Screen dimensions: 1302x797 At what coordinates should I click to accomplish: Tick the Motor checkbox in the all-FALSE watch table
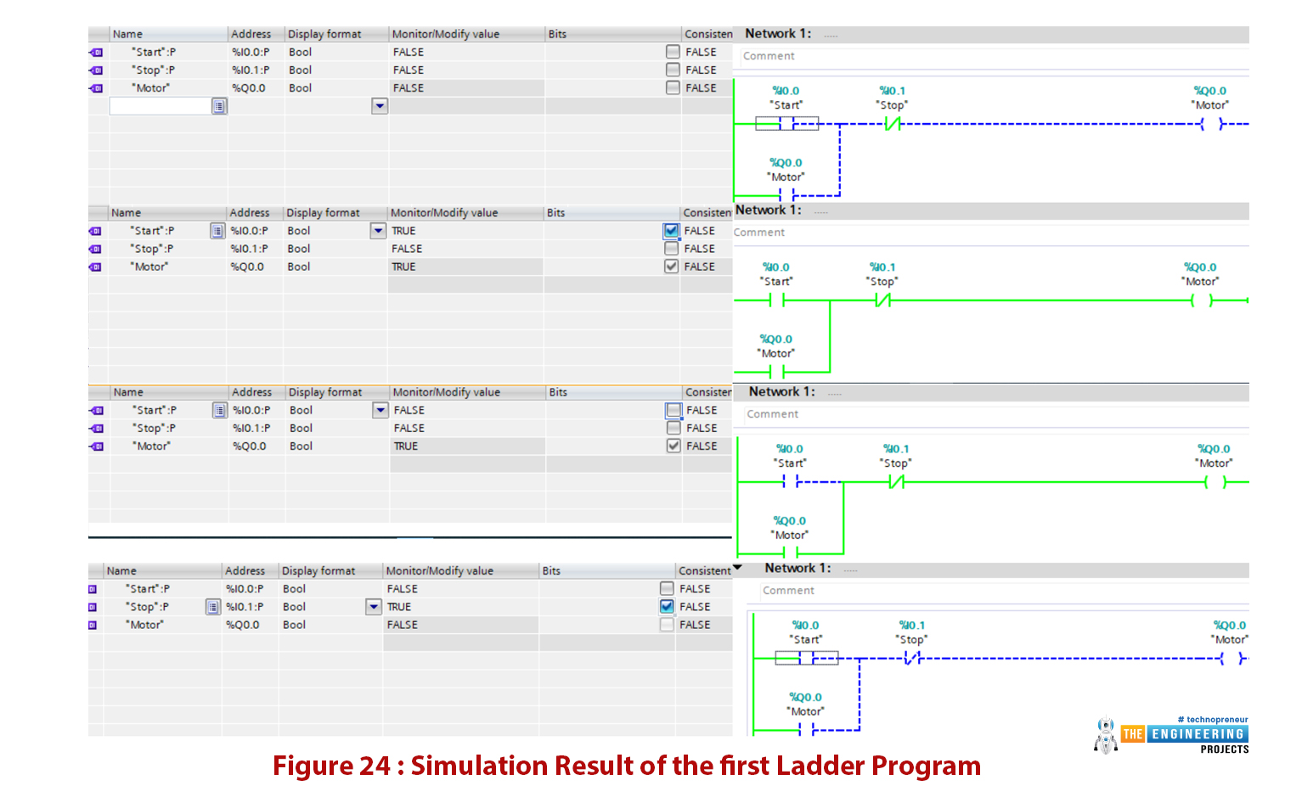tap(673, 87)
